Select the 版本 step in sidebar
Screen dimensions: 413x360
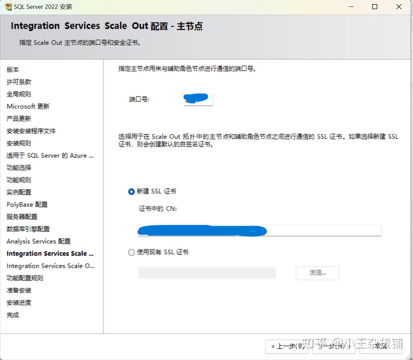click(12, 69)
